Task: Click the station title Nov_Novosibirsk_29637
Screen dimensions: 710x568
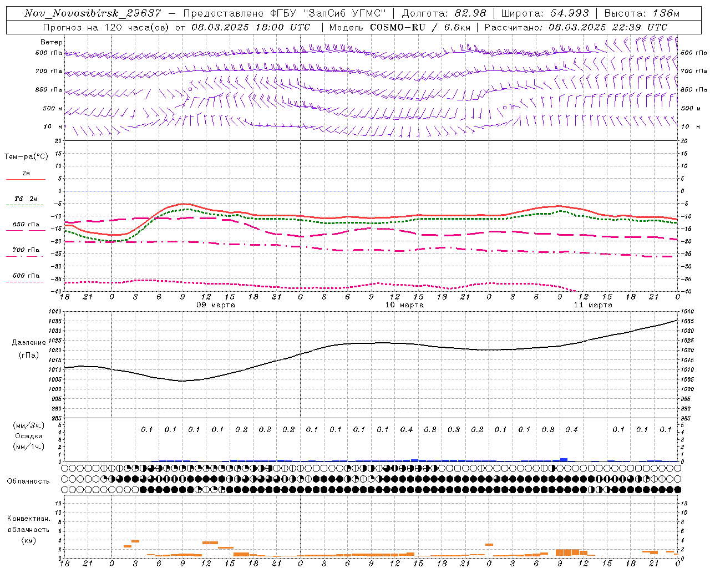Action: (93, 14)
